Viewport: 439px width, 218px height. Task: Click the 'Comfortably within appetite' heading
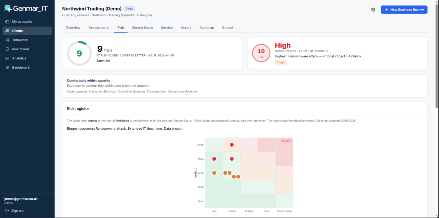coord(89,80)
